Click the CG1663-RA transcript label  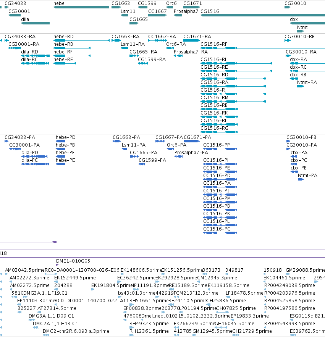click(125, 37)
